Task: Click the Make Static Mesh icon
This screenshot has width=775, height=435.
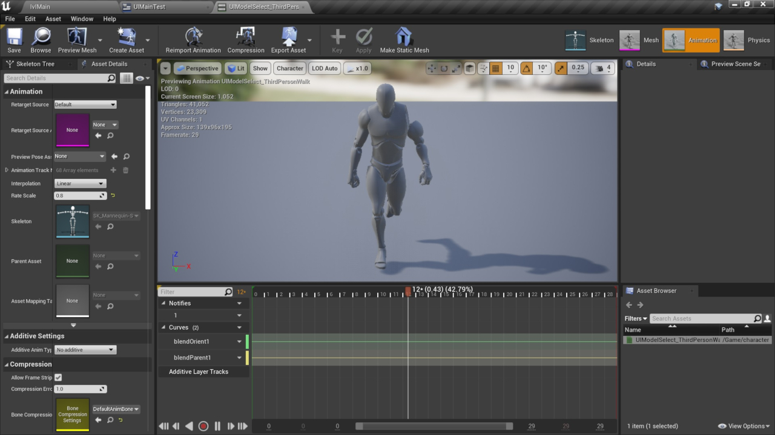Action: click(x=404, y=37)
